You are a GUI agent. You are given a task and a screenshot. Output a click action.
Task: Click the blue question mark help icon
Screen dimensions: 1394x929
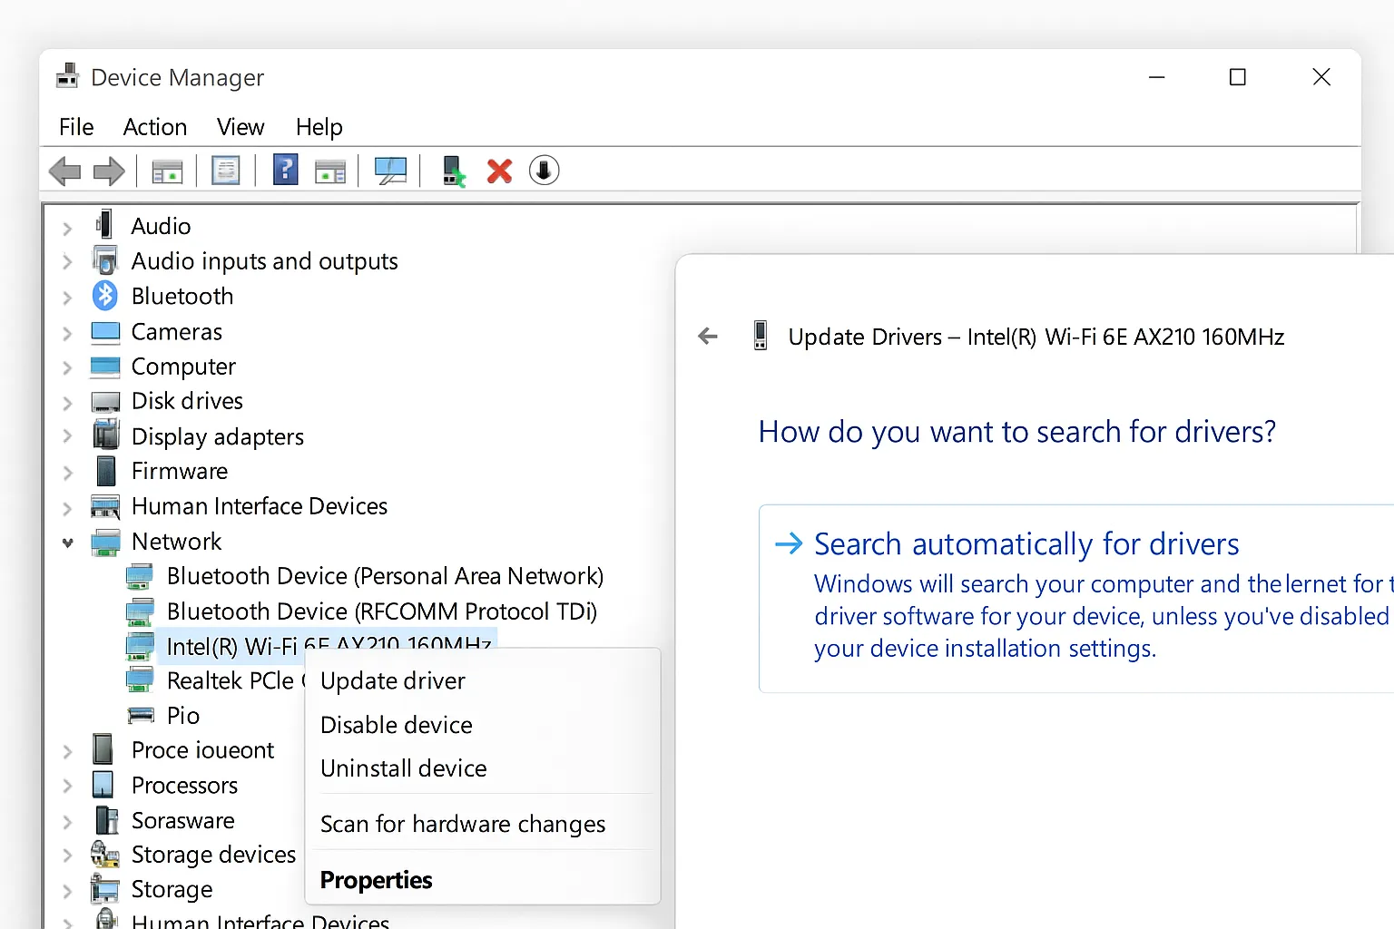tap(285, 171)
